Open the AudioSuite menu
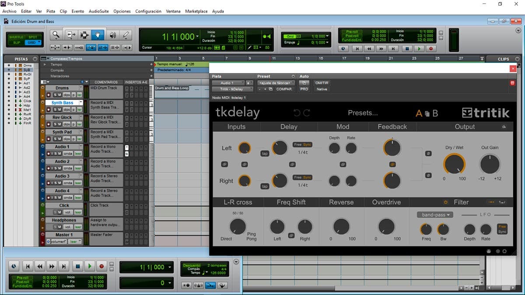 [x=99, y=11]
